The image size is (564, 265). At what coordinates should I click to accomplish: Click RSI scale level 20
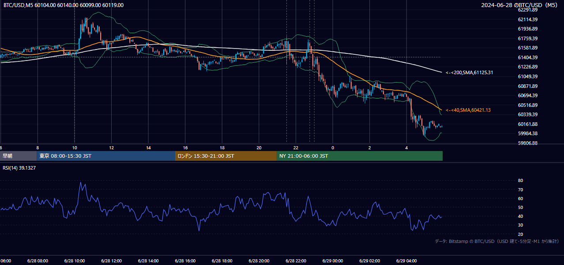(520, 234)
